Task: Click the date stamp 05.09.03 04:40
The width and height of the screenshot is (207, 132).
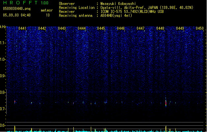Action: (17, 15)
